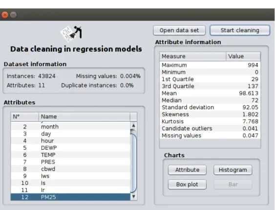Click the 1st Quartile measure row
This screenshot has width=275, height=210.
pos(210,79)
